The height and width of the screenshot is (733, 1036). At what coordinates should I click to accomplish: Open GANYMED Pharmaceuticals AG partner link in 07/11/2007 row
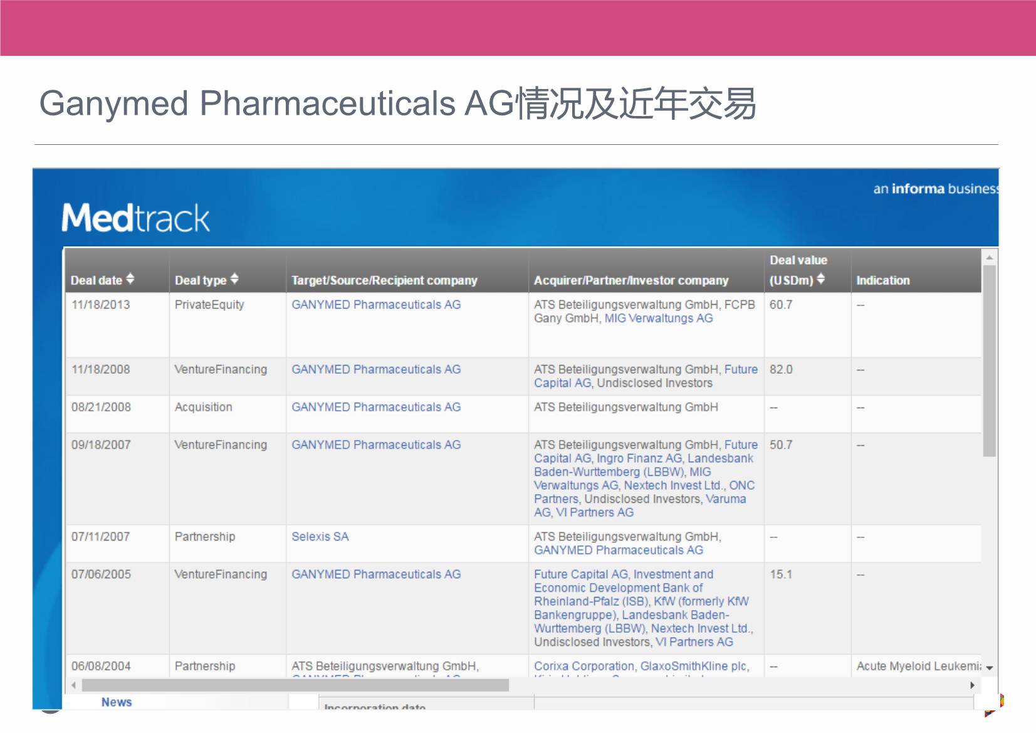(x=619, y=551)
